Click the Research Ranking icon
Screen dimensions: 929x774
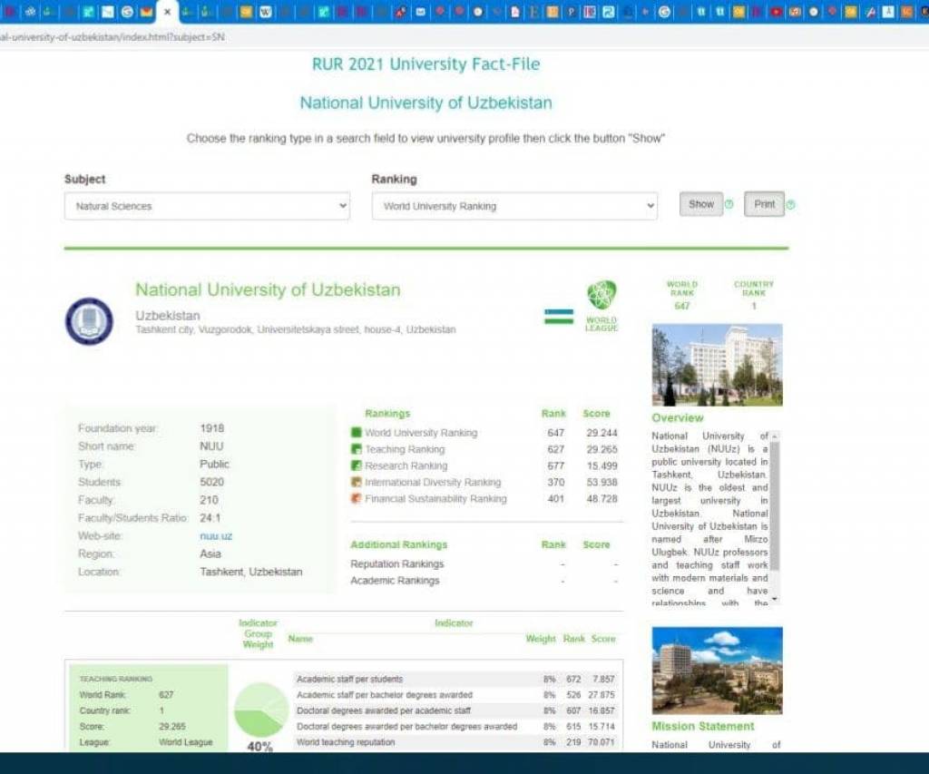coord(357,465)
